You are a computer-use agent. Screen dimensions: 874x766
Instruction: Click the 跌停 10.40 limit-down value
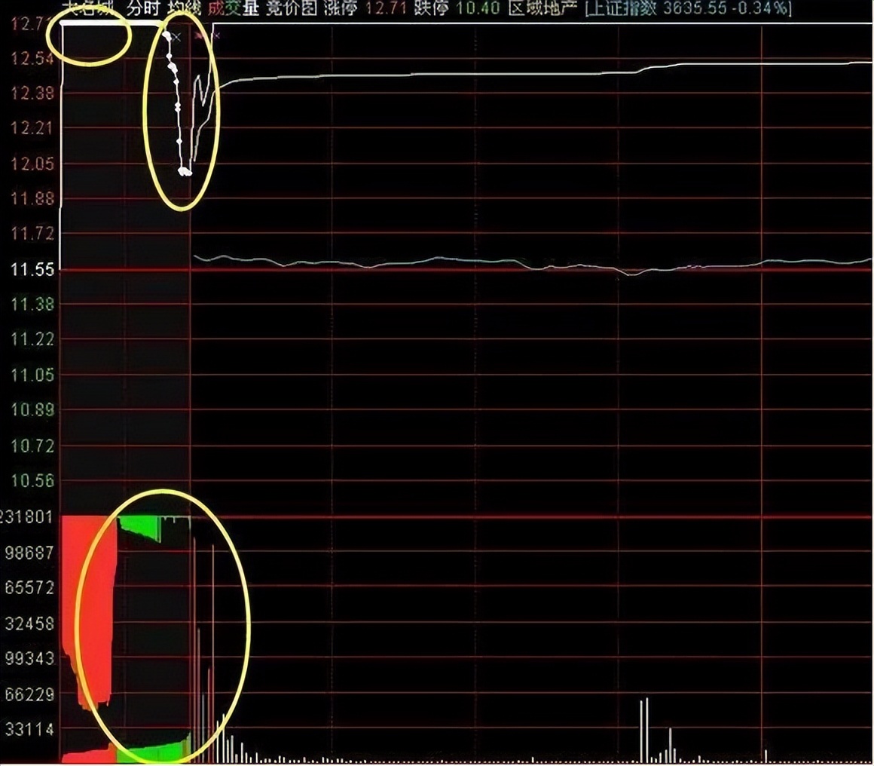point(459,8)
